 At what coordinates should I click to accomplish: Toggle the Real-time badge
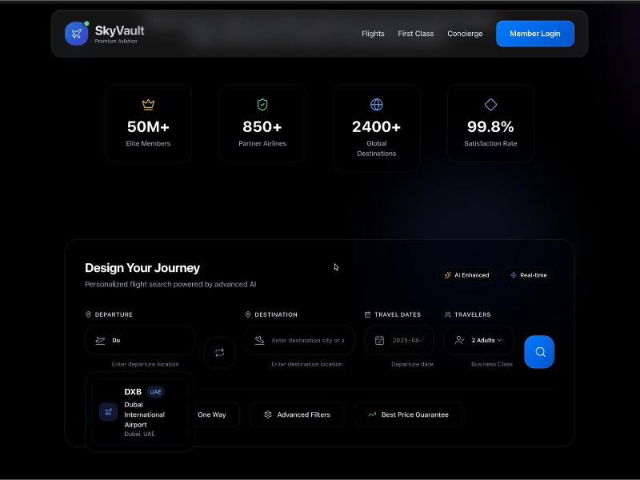pyautogui.click(x=528, y=274)
